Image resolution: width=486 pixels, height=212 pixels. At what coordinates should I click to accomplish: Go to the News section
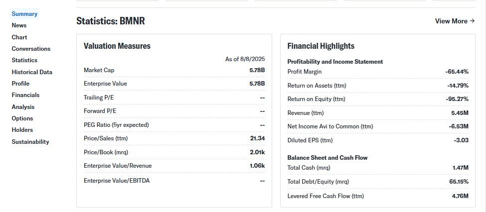(x=19, y=25)
